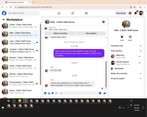
Task: Expand the Privacy & support section
Action: point(126,78)
